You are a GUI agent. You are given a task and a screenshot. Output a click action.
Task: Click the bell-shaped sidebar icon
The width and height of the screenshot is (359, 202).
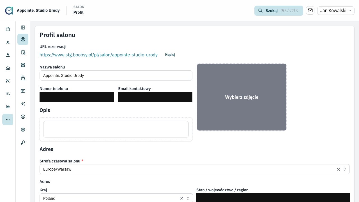click(8, 55)
